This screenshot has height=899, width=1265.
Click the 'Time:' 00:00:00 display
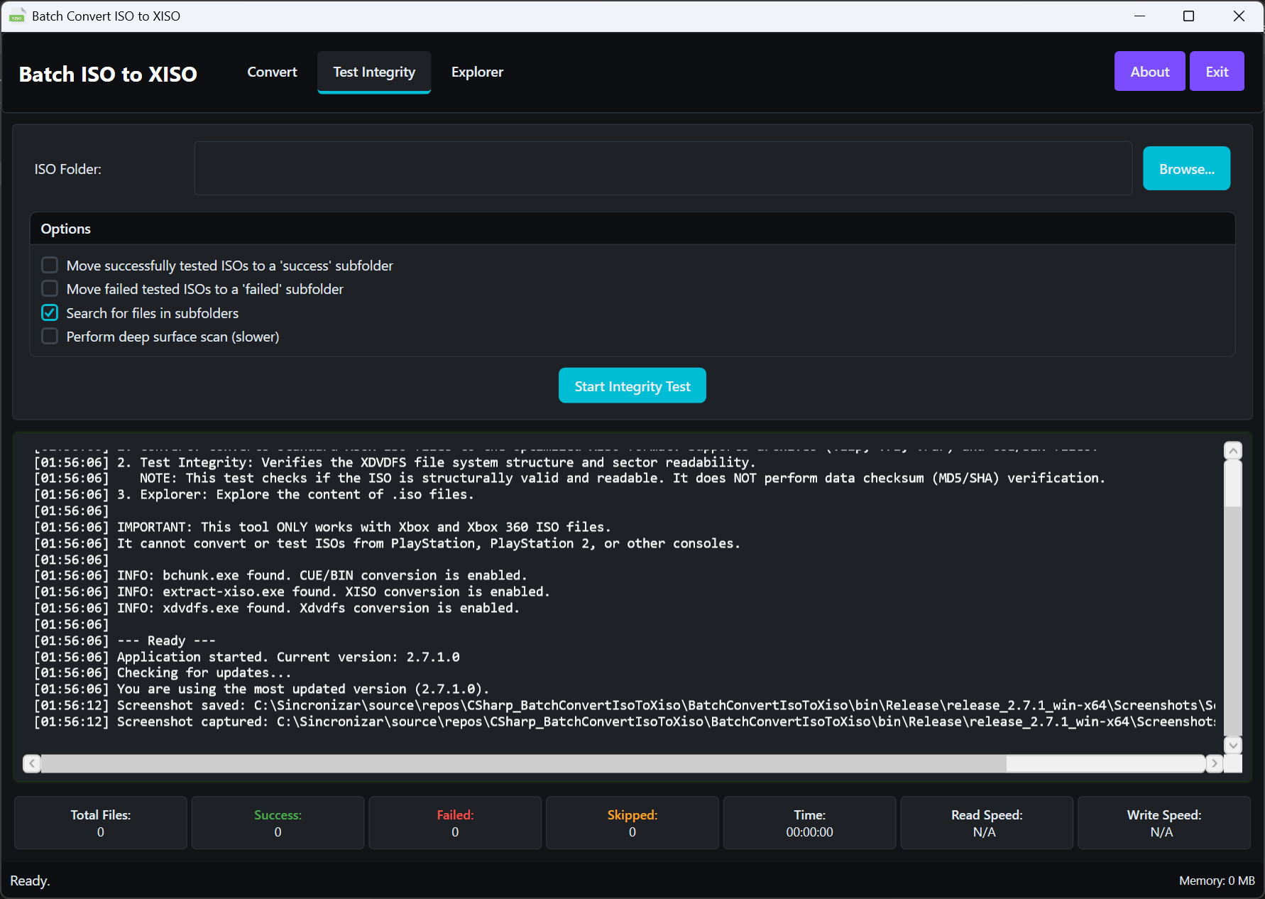point(809,823)
